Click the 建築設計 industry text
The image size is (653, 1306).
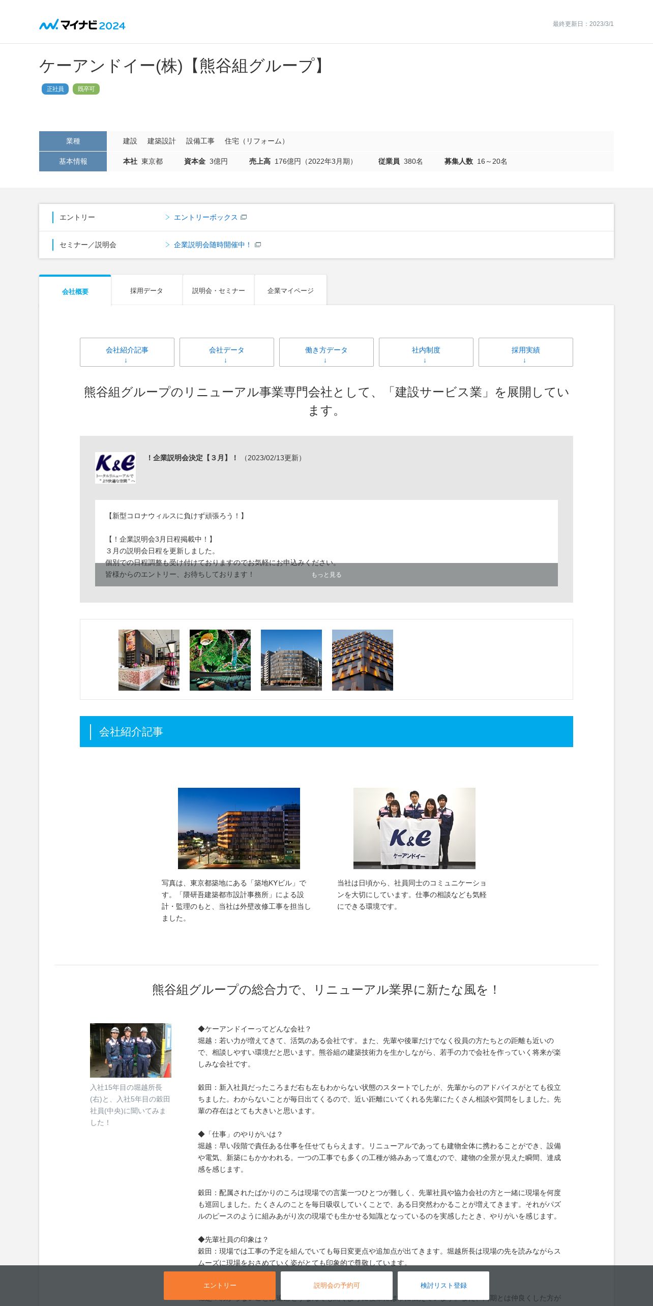[161, 141]
